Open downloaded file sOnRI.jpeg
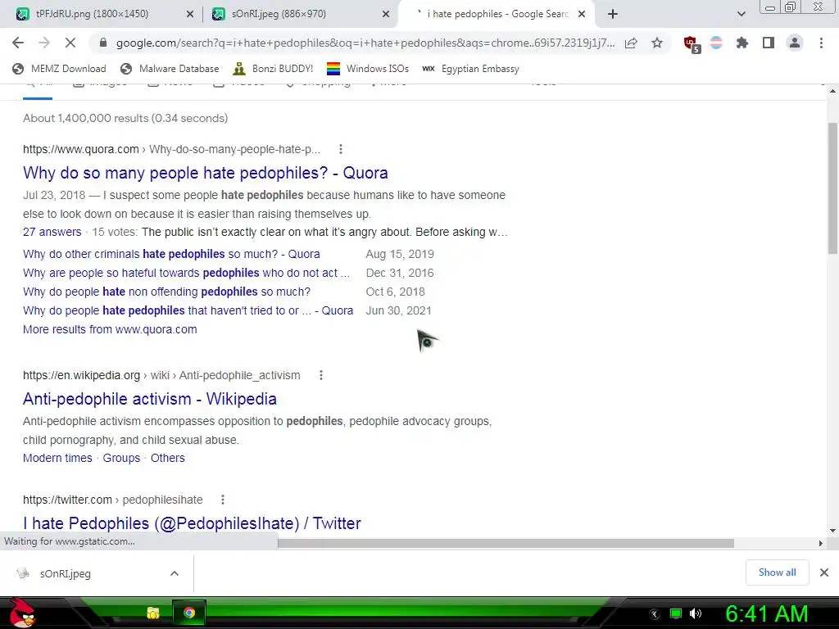Image resolution: width=839 pixels, height=629 pixels. click(x=65, y=573)
